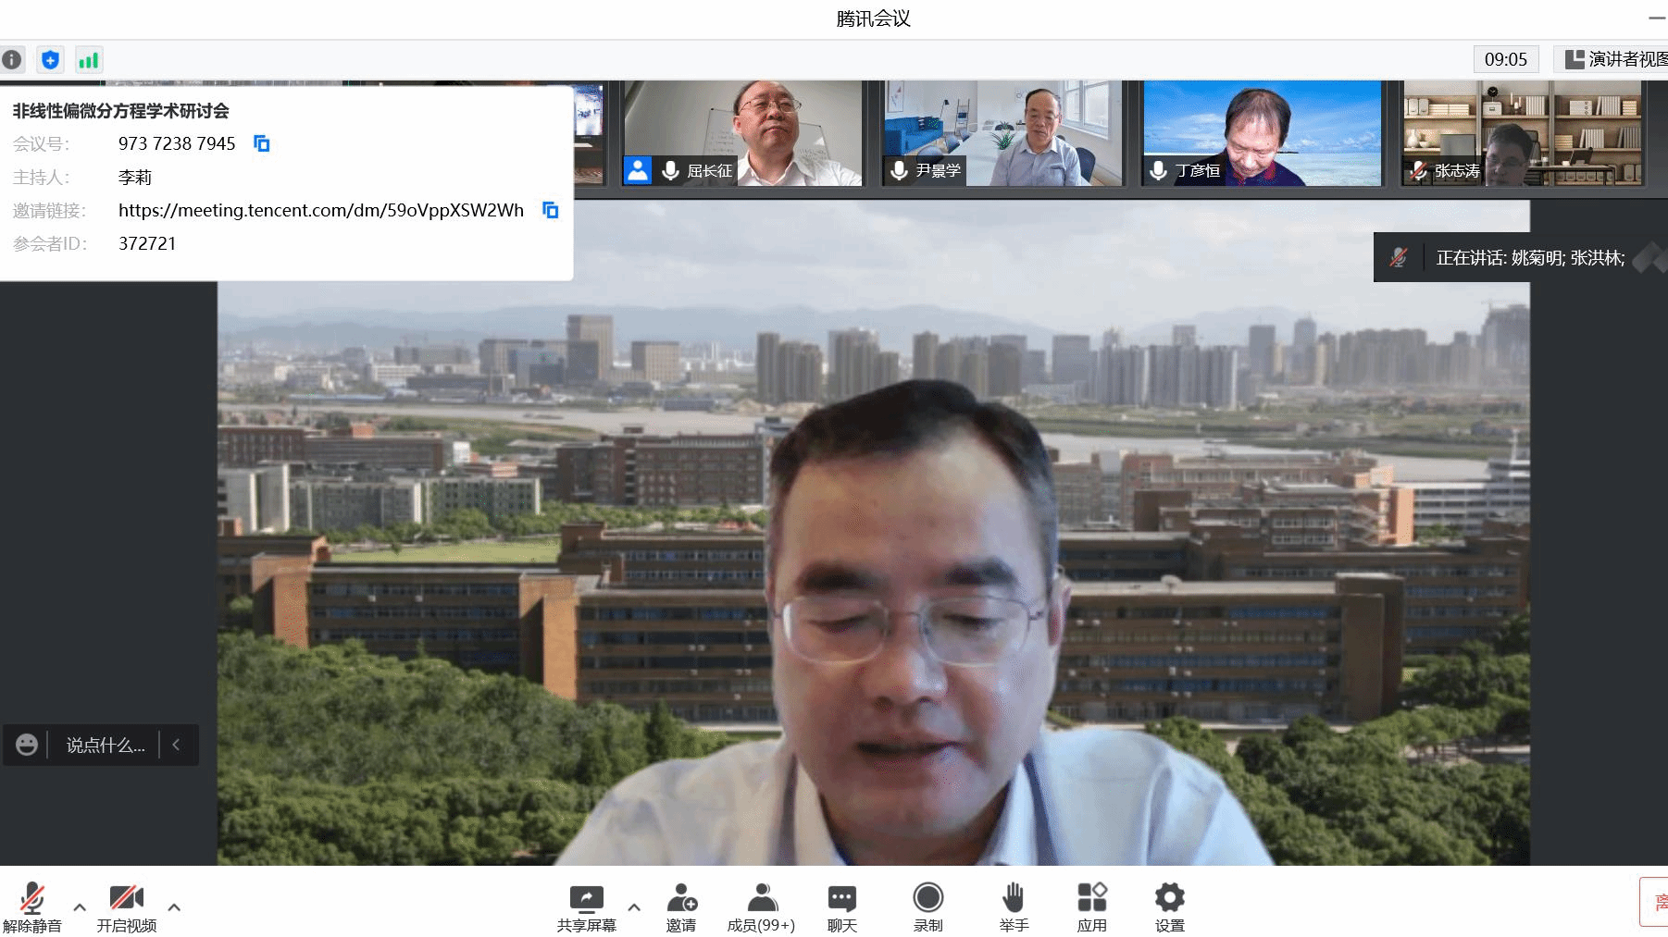Viewport: 1668px width, 937px height.
Task: Expand share options arrow beside 共享屏幕
Action: coord(634,907)
